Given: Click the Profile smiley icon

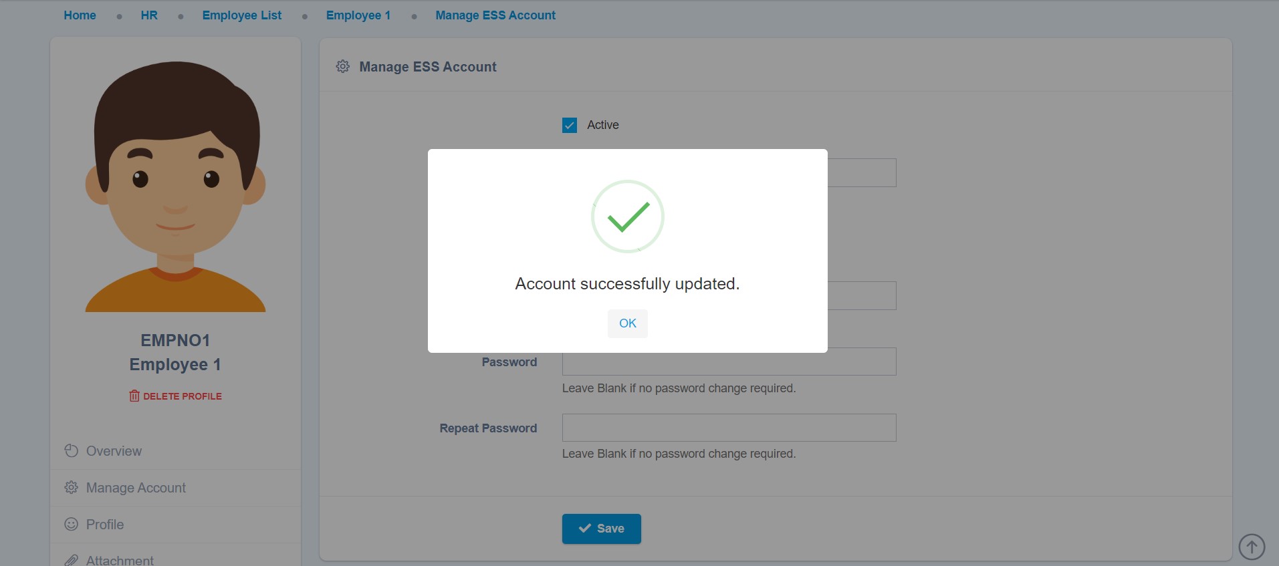Looking at the screenshot, I should pos(72,525).
